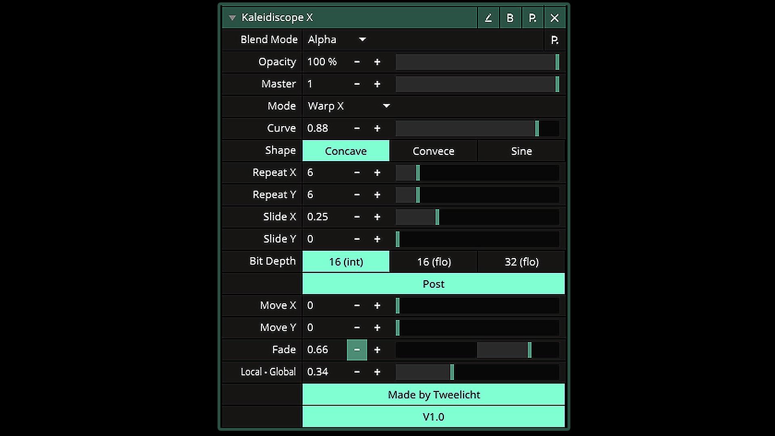Viewport: 775px width, 436px height.
Task: Choose the 16 (flo) bit depth
Action: (x=434, y=262)
